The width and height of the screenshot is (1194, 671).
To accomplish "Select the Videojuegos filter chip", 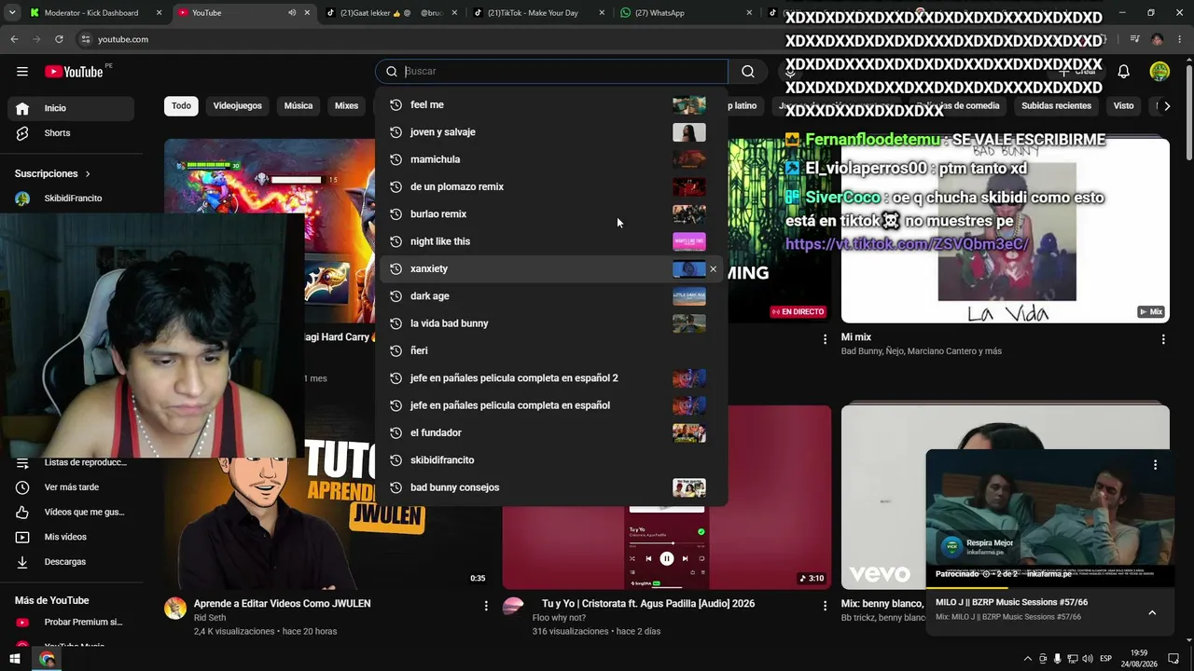I will (x=238, y=106).
